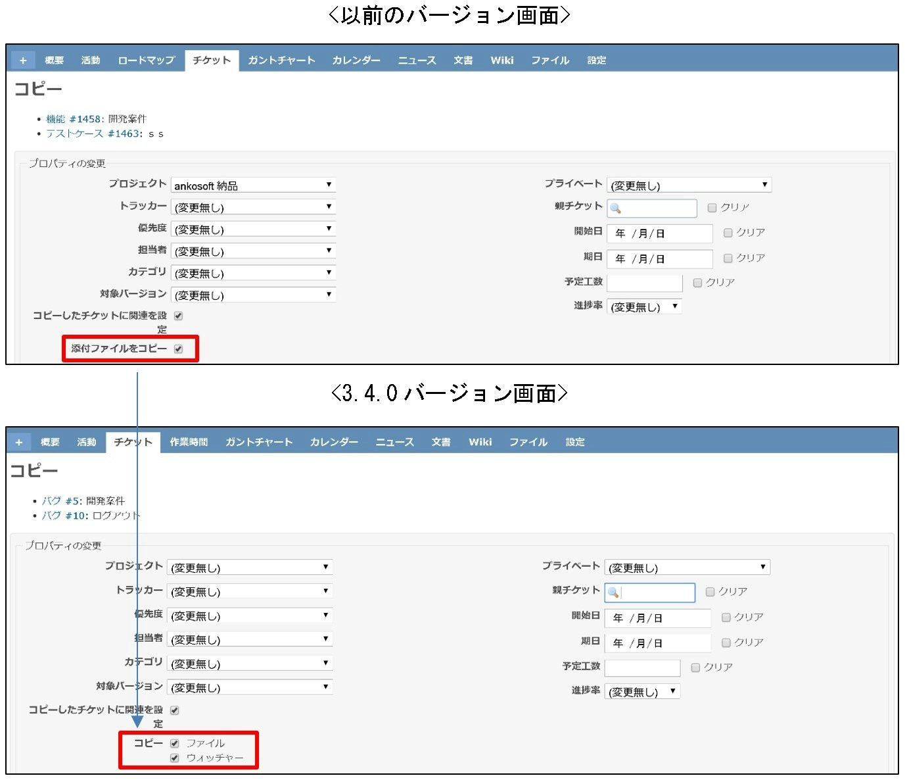The width and height of the screenshot is (907, 780).
Task: Uncheck the 添付ファイルをコピー checkbox
Action: point(178,349)
